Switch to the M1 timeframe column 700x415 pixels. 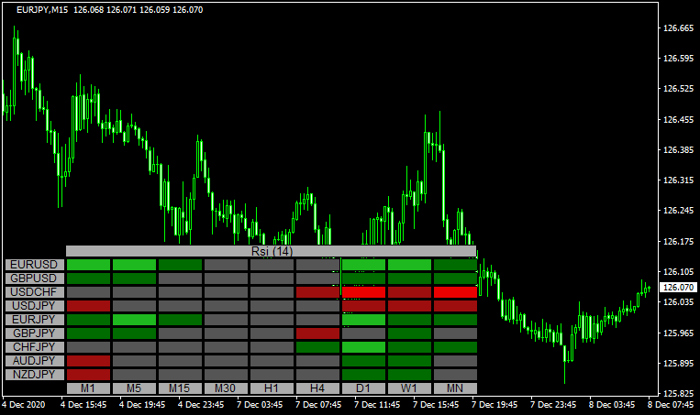pos(88,388)
